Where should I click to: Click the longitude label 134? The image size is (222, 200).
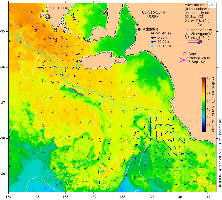tap(9, 197)
